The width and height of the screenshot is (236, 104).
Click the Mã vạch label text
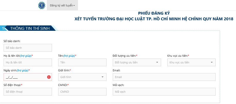[118, 85]
